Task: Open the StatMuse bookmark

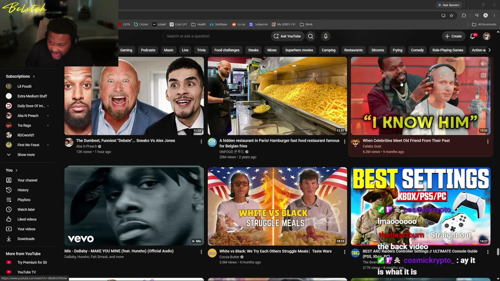Action: tap(218, 24)
